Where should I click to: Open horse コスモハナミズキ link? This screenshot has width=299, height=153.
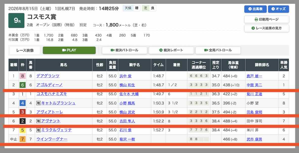coord(52,94)
